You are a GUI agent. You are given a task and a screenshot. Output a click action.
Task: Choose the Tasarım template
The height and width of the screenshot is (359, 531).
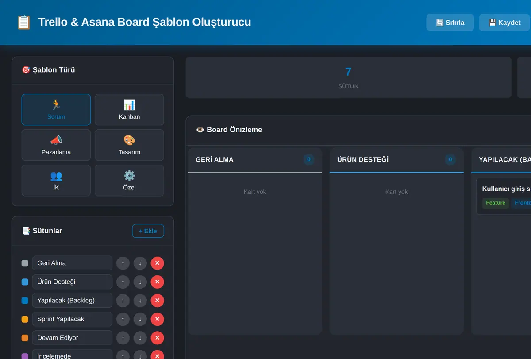point(129,145)
